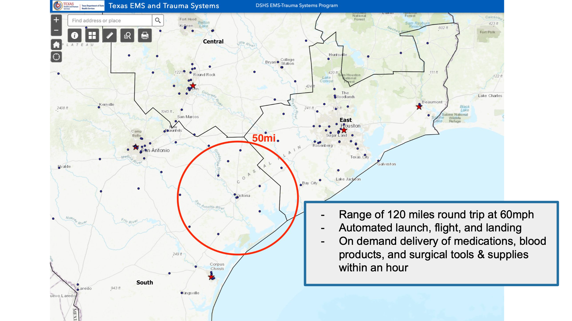Screen dimensions: 572x321
Task: Submit search with magnifier icon
Action: [x=158, y=20]
